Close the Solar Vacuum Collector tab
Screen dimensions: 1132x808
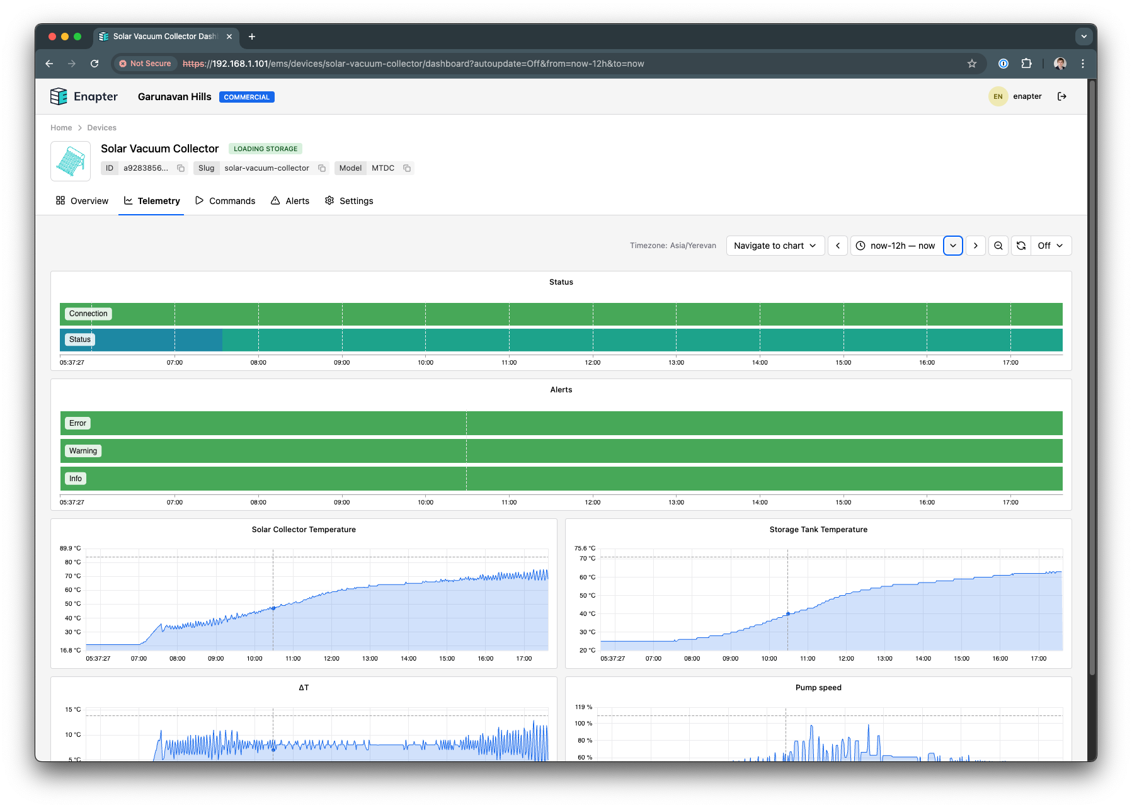coord(229,37)
